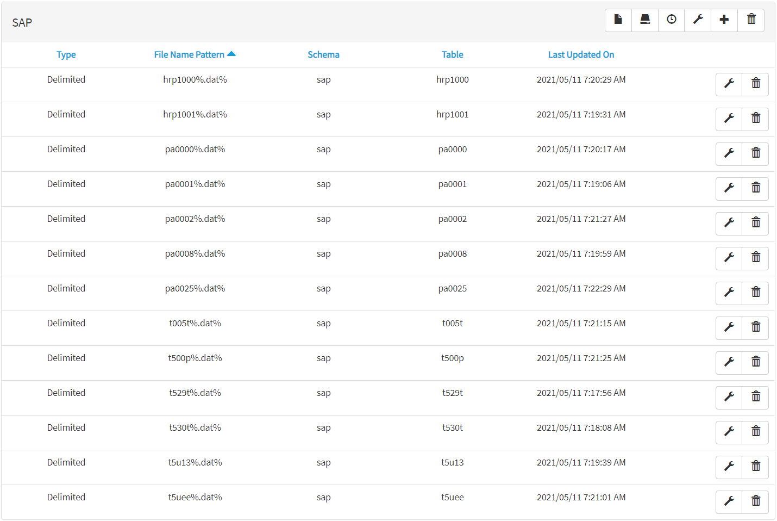Configure the pa0000 row via wrench icon
Screen dimensions: 777x521
[x=729, y=153]
